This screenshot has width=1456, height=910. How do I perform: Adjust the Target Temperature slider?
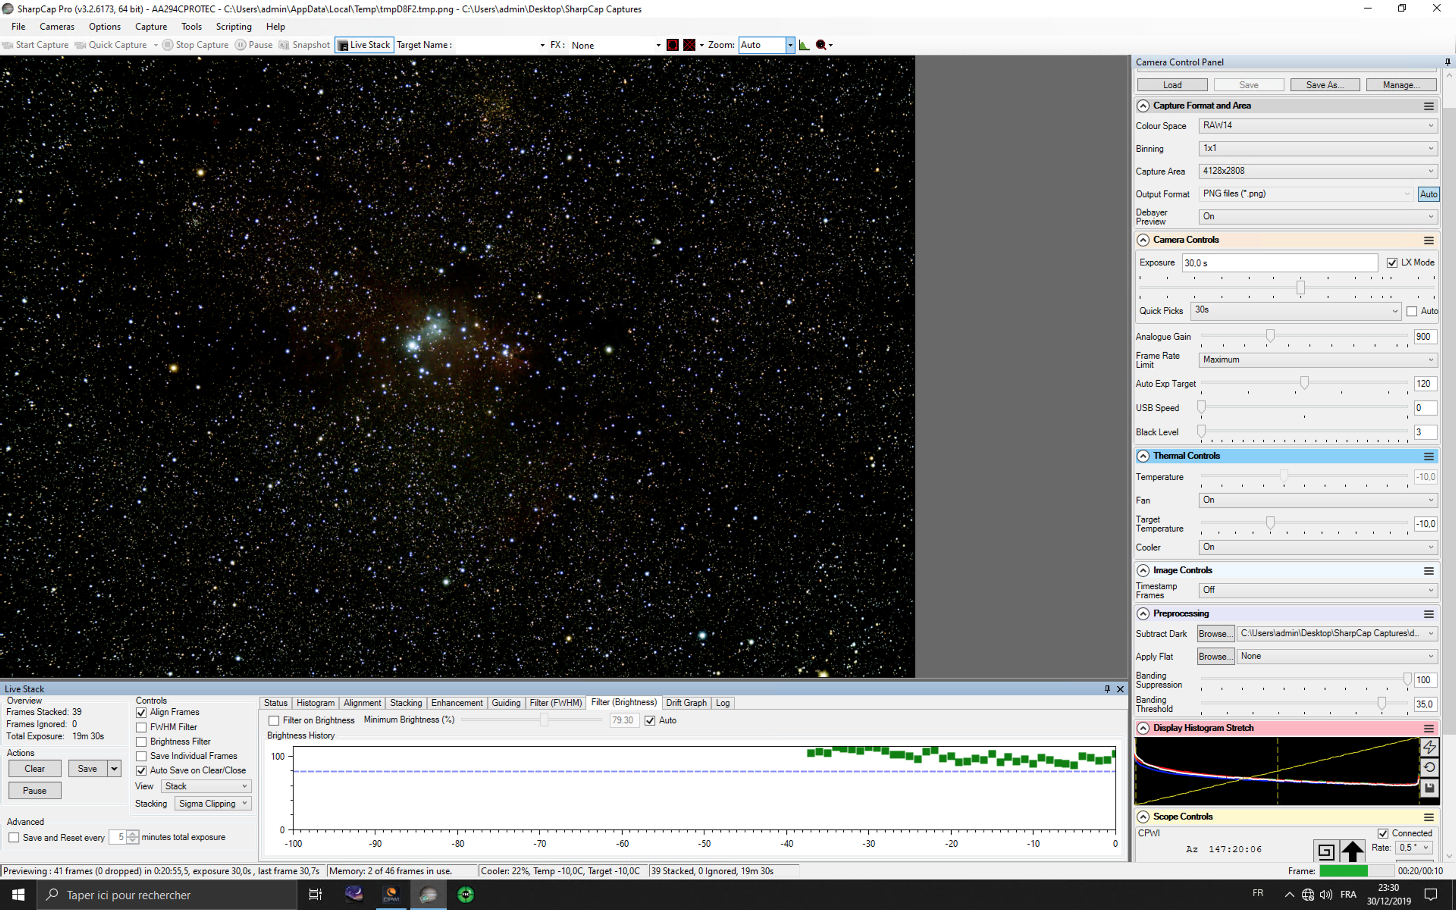pyautogui.click(x=1269, y=523)
